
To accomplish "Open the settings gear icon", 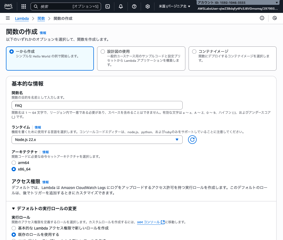I will [x=148, y=6].
